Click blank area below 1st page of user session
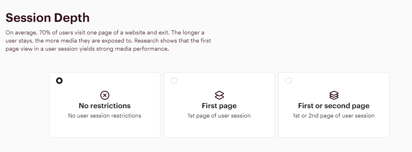The width and height of the screenshot is (412, 152). click(219, 128)
